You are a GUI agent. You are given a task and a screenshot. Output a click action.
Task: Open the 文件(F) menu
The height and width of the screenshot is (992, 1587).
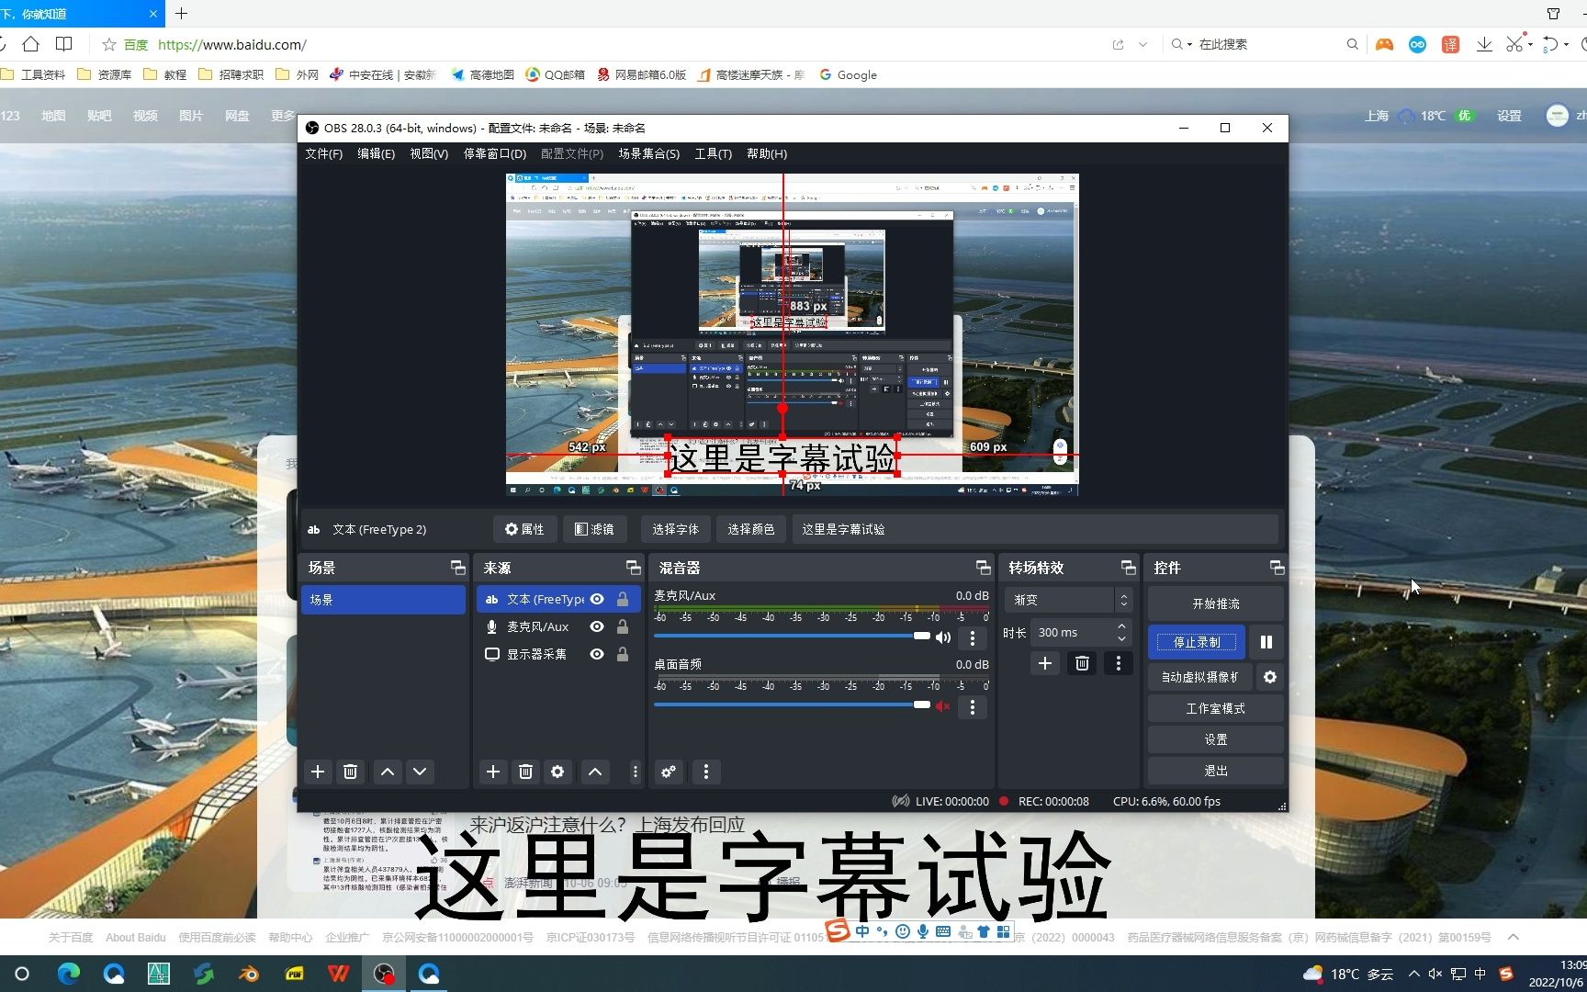323,153
